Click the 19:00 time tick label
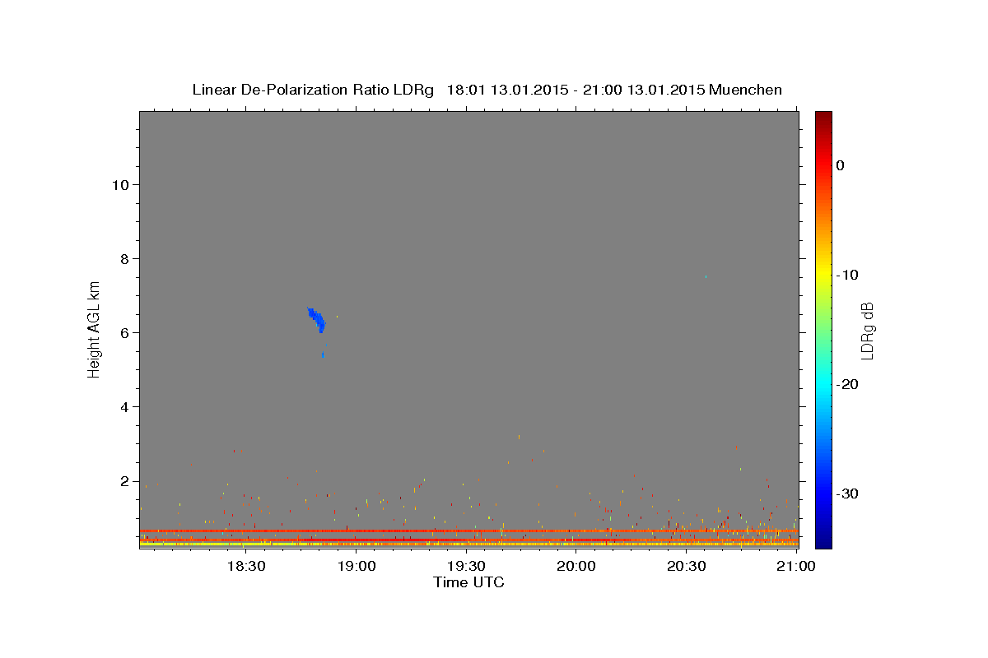Image resolution: width=988 pixels, height=658 pixels. (x=356, y=566)
